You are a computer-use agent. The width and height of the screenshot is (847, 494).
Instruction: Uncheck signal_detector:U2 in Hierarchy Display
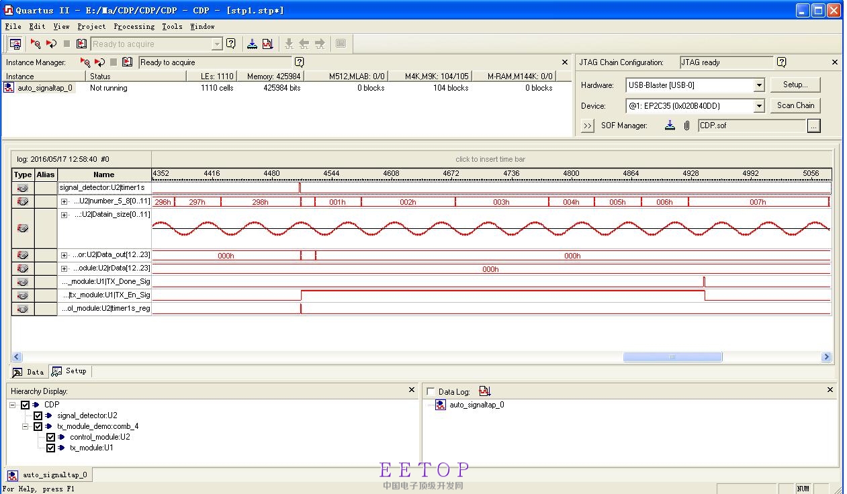(38, 415)
